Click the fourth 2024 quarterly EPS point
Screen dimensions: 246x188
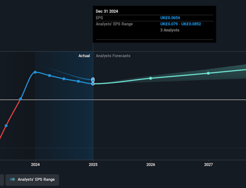tap(78, 81)
